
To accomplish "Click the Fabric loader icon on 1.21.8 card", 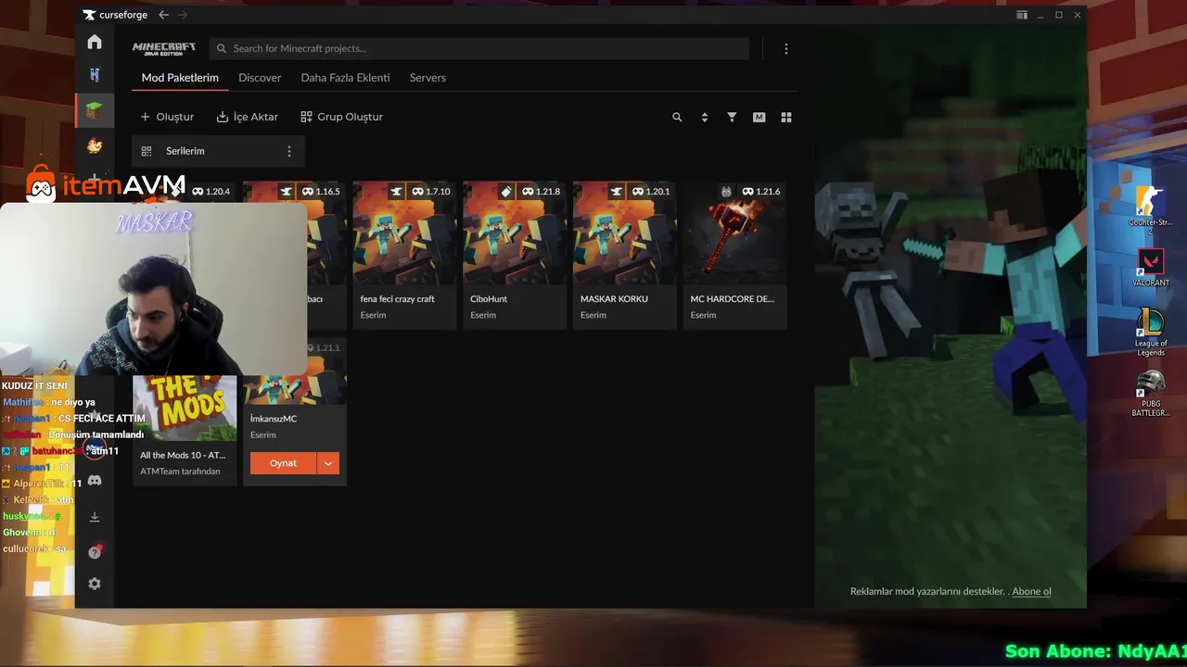I will [x=506, y=192].
